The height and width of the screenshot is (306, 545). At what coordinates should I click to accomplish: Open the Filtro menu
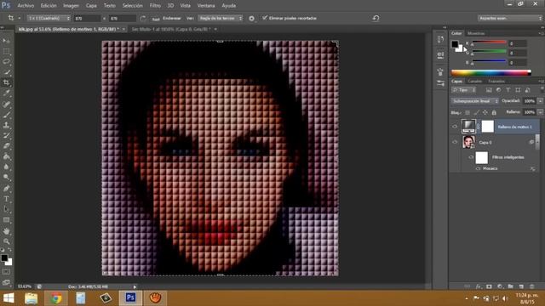(x=155, y=6)
